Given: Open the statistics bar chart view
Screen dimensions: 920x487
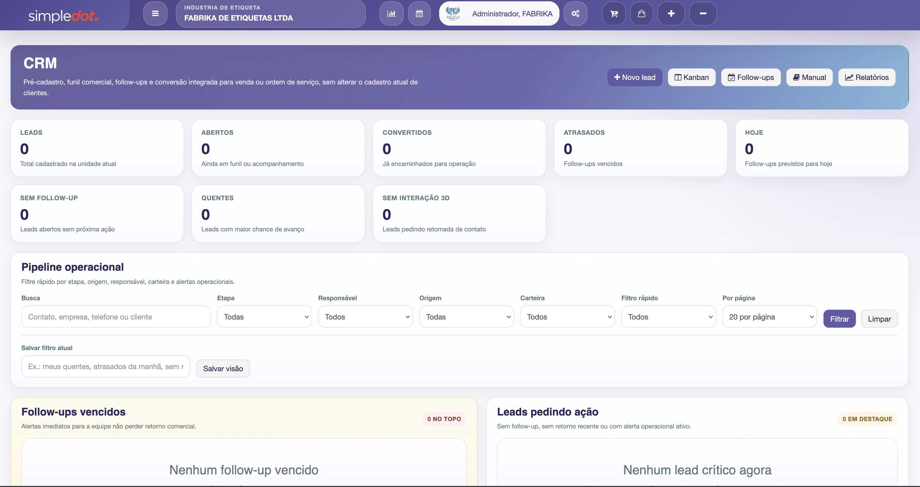Looking at the screenshot, I should click(391, 13).
